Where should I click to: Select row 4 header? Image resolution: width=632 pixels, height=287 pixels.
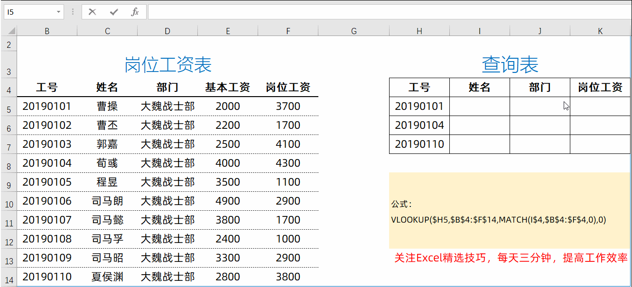pyautogui.click(x=9, y=89)
